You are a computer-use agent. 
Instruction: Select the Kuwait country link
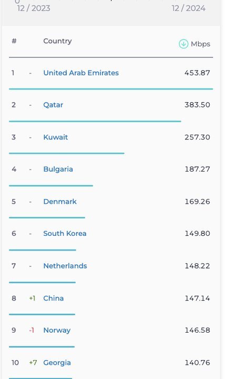coord(56,137)
